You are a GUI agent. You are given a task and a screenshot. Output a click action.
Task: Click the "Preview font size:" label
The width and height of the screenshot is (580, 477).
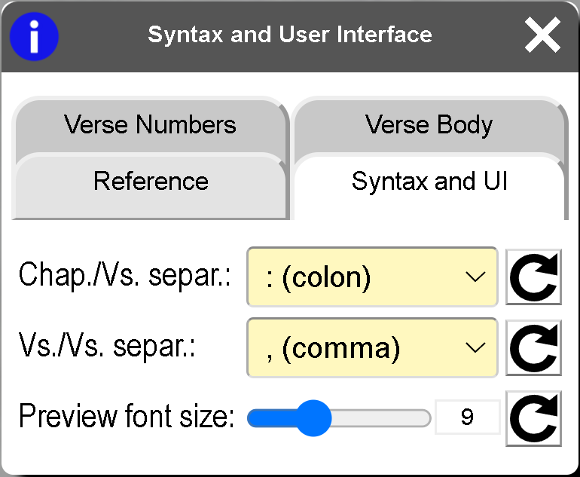coord(127,417)
